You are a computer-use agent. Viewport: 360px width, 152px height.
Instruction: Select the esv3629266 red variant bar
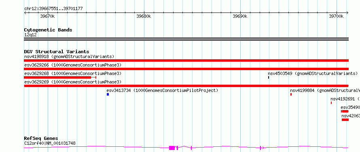pos(186,69)
